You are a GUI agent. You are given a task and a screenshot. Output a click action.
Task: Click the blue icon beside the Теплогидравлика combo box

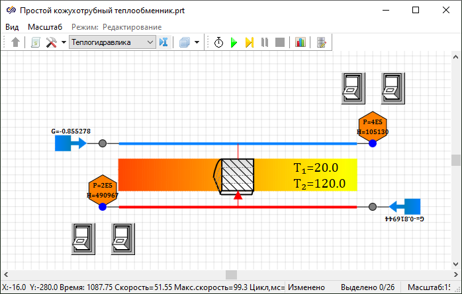coord(164,42)
